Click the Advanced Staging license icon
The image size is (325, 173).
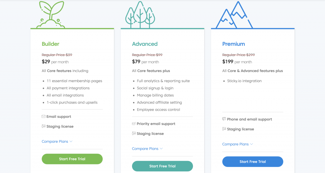click(134, 134)
